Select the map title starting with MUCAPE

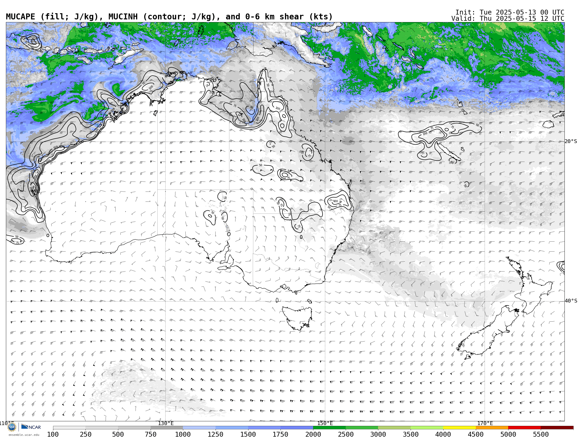pyautogui.click(x=169, y=17)
